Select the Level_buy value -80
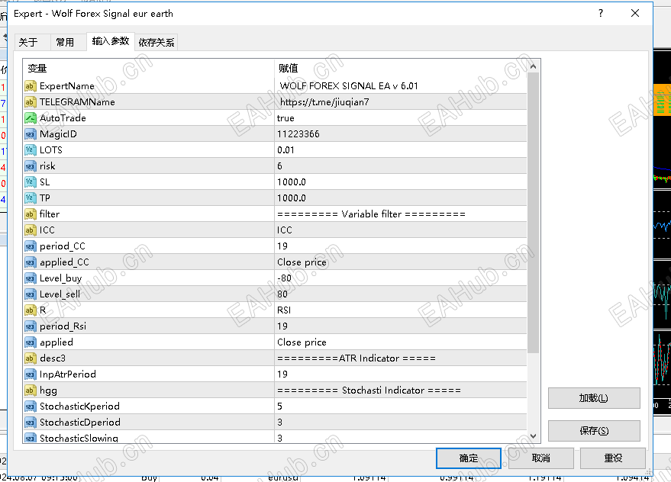 [x=284, y=278]
